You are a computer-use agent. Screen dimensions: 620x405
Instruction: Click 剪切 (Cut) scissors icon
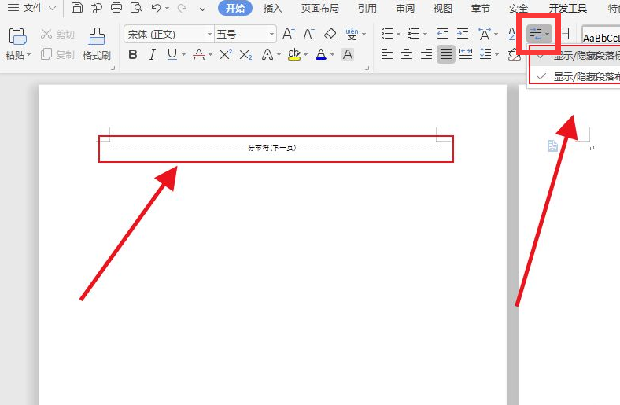click(x=46, y=34)
